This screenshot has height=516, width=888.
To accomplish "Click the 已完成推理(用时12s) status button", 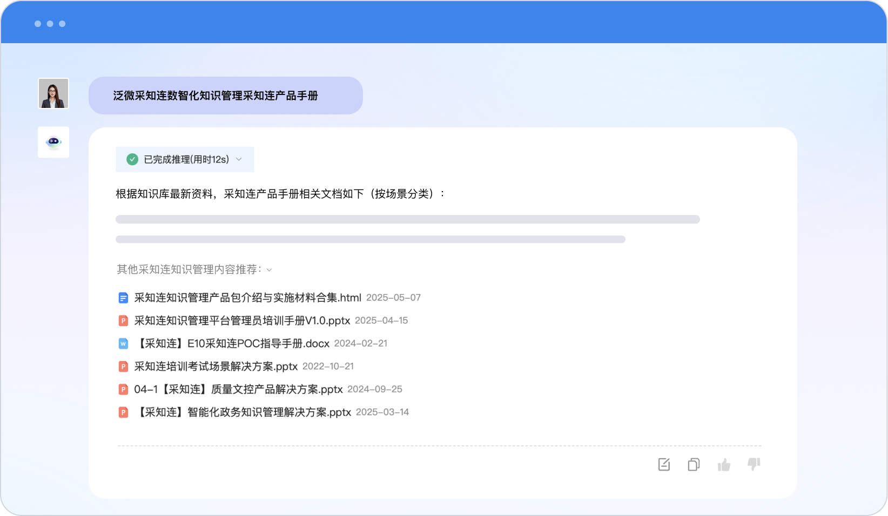I will (x=186, y=159).
